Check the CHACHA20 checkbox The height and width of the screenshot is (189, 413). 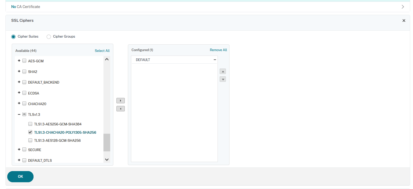[24, 103]
